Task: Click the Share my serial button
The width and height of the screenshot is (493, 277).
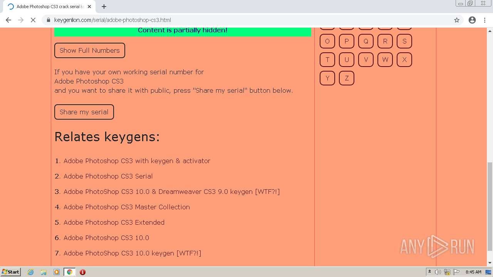Action: click(x=84, y=112)
